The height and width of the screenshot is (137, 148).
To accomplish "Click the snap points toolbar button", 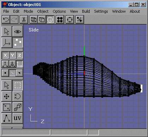I will pos(80,19).
